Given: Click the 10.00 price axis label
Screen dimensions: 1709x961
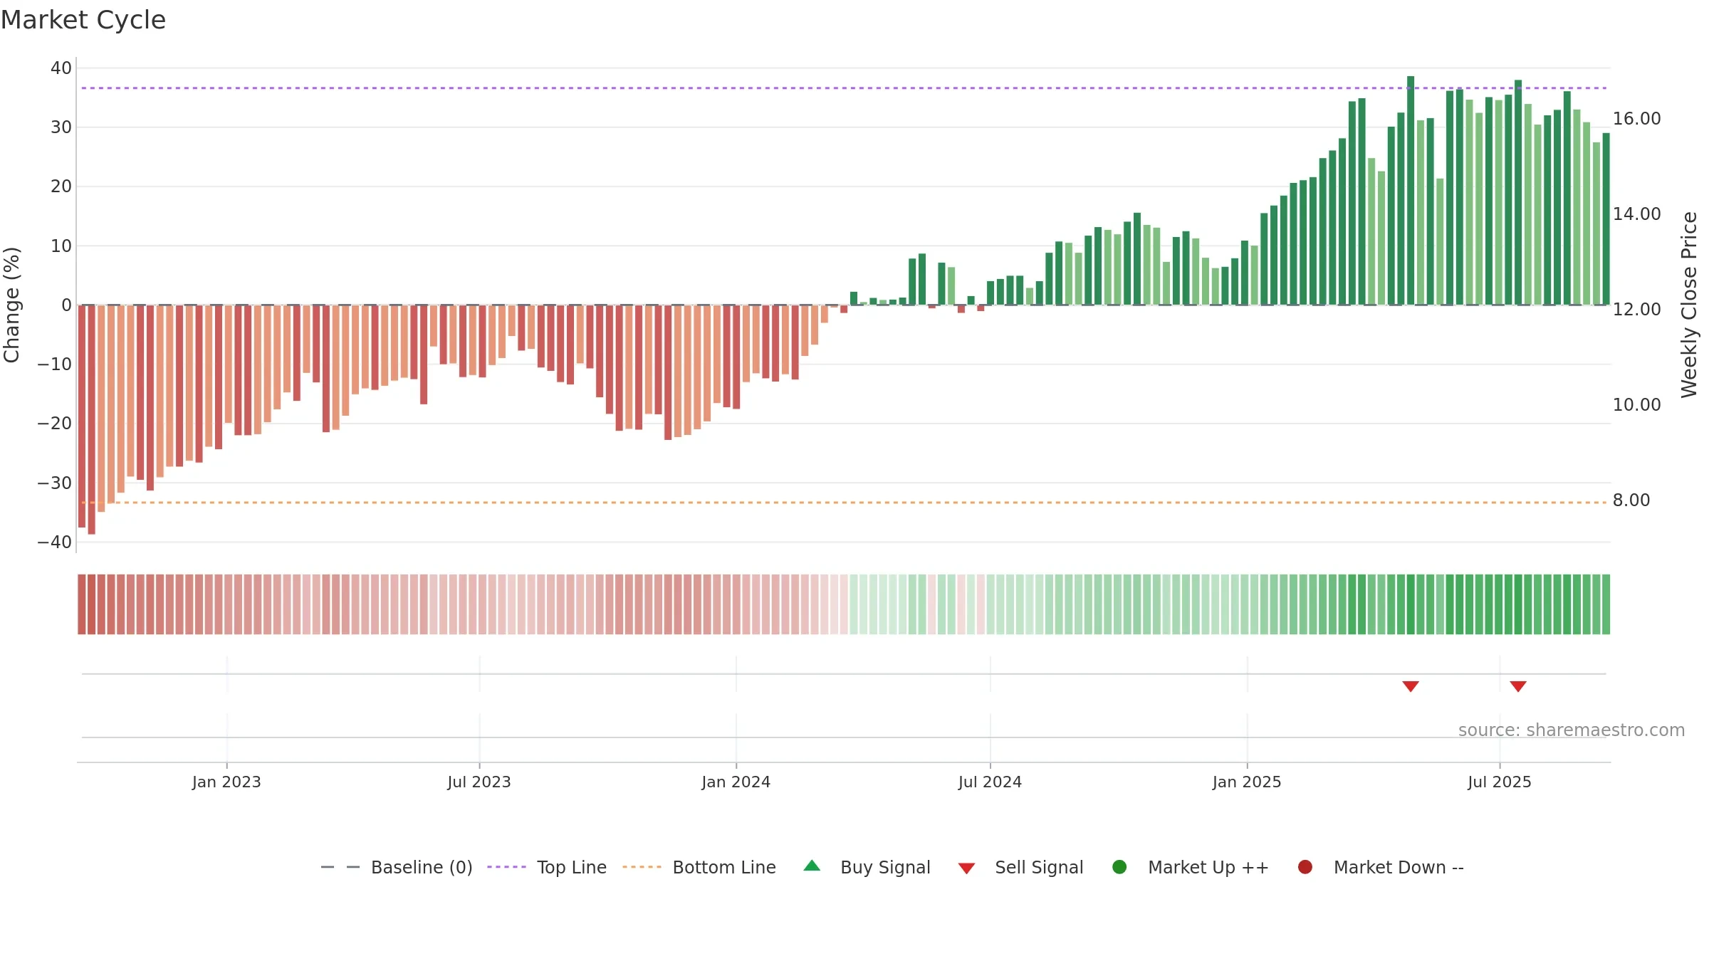Looking at the screenshot, I should [x=1636, y=404].
